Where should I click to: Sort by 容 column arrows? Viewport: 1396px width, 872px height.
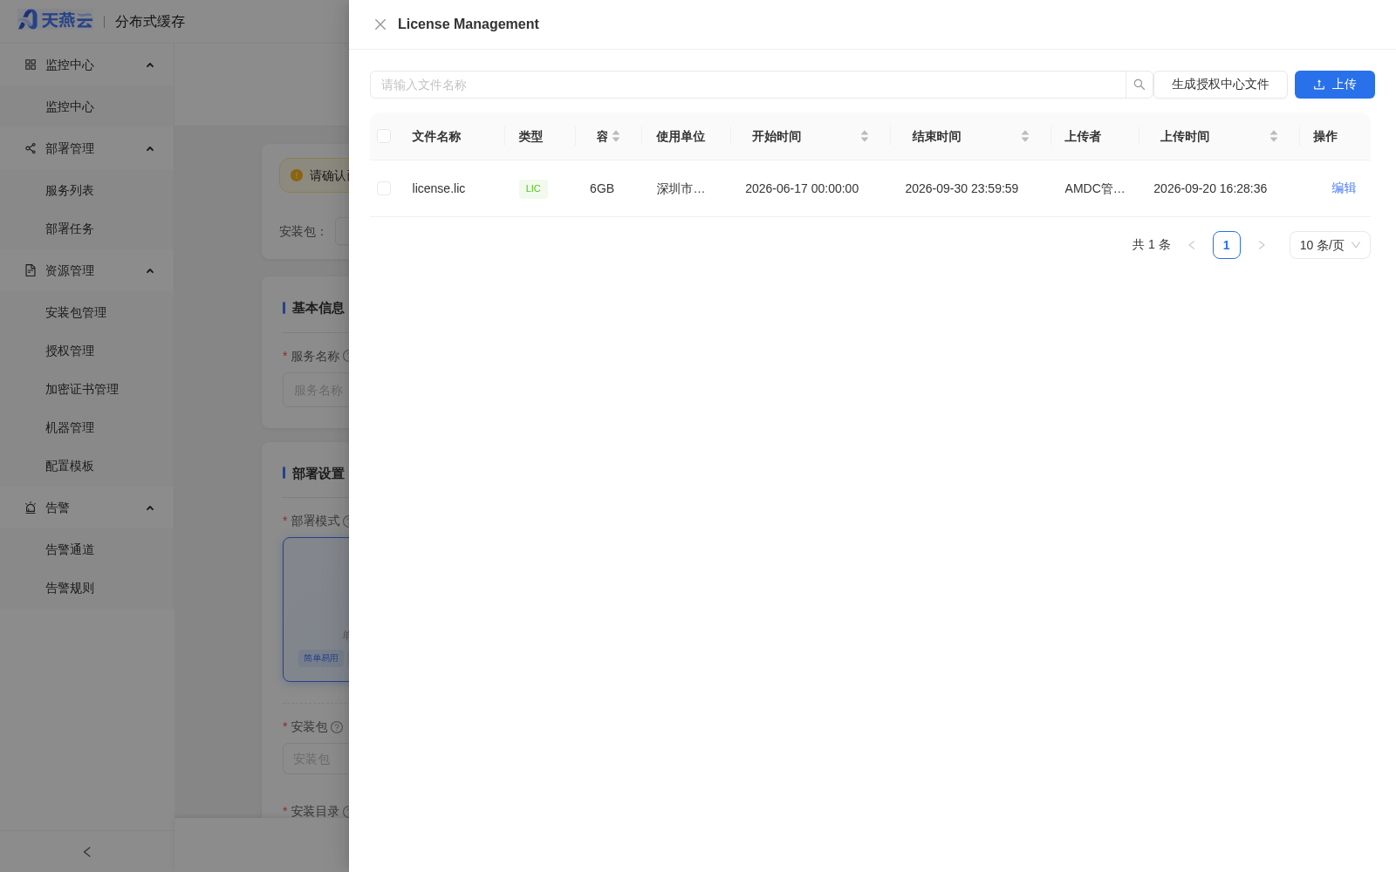click(x=616, y=136)
